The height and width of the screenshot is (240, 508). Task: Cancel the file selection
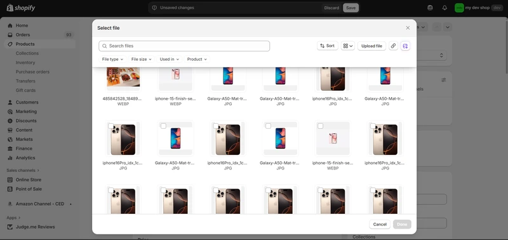[x=380, y=224]
